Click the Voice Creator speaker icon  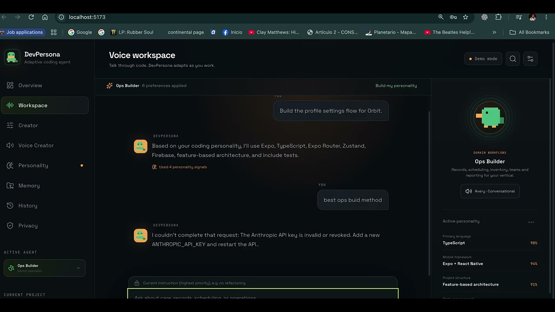tap(10, 145)
